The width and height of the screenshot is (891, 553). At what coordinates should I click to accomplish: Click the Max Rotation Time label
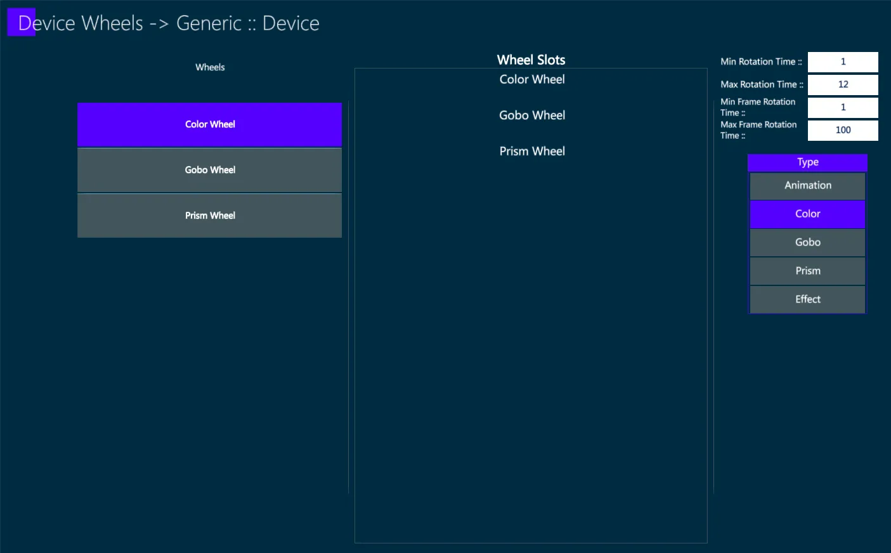pyautogui.click(x=762, y=84)
